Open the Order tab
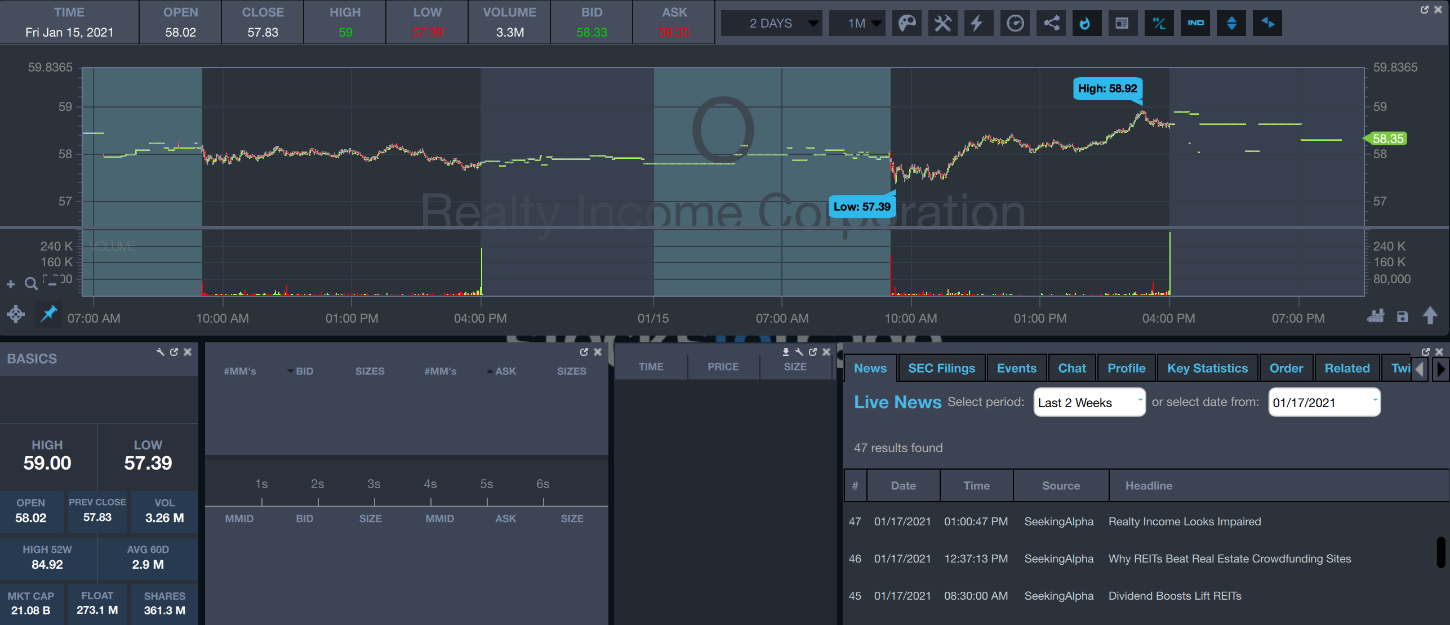The image size is (1450, 625). [x=1287, y=368]
